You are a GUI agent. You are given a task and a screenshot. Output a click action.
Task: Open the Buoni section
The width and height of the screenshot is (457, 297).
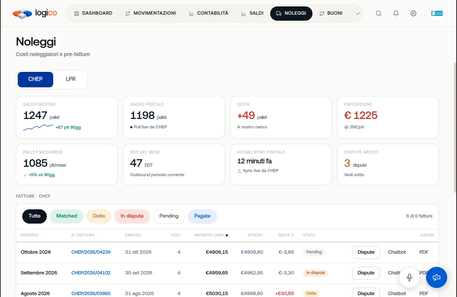pos(331,13)
